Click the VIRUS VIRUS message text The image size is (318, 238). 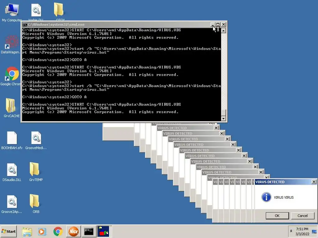pyautogui.click(x=284, y=197)
